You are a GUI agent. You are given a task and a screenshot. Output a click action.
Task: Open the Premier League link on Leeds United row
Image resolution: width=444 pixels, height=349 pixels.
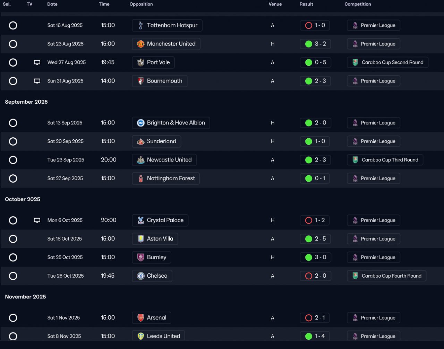click(x=374, y=335)
